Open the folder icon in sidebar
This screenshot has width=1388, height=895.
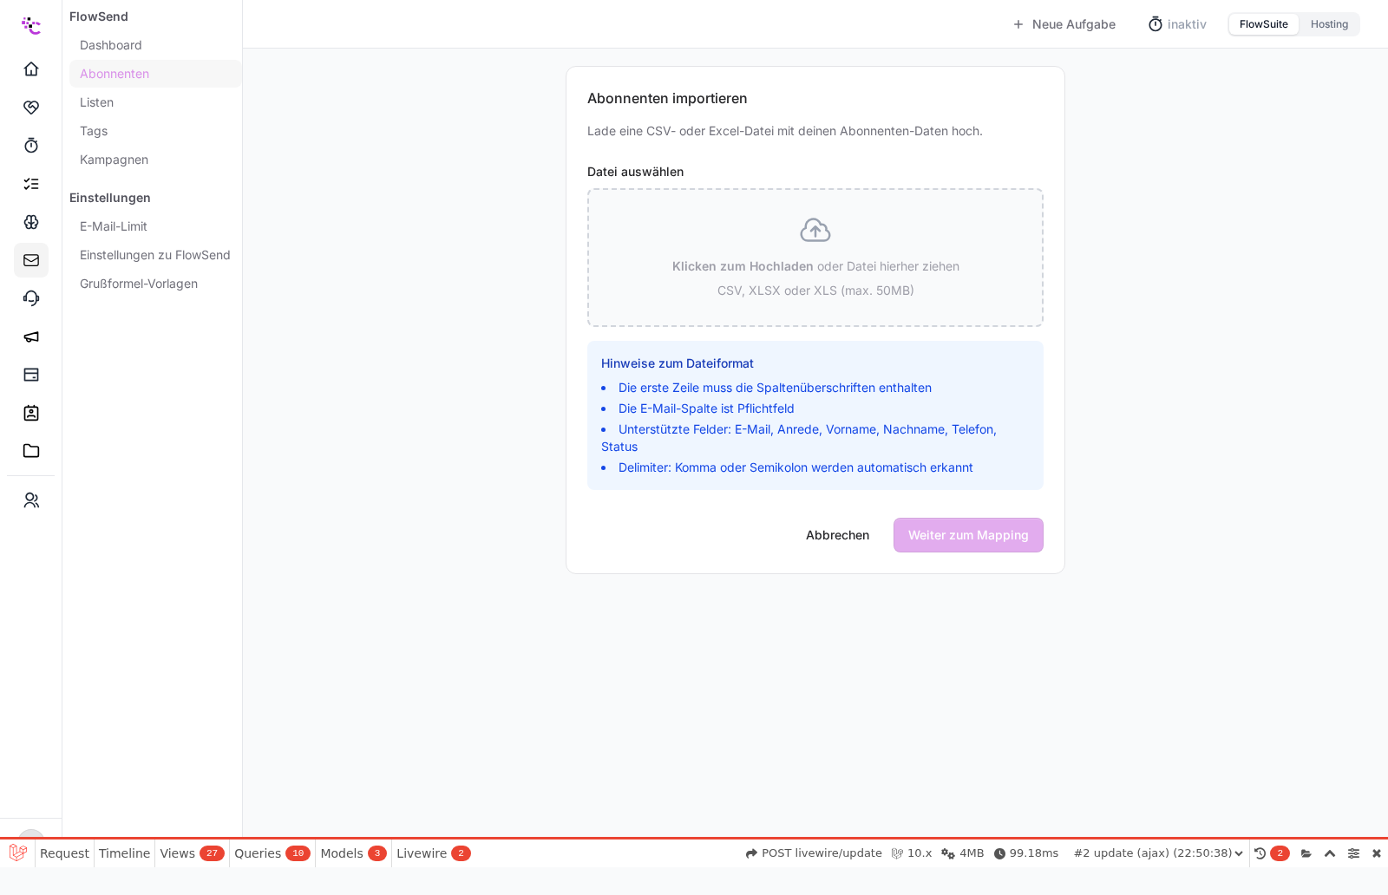tap(31, 451)
